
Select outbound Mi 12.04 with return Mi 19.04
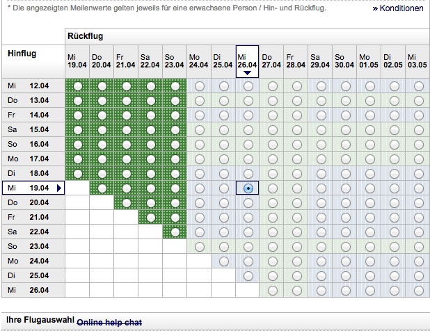[77, 86]
